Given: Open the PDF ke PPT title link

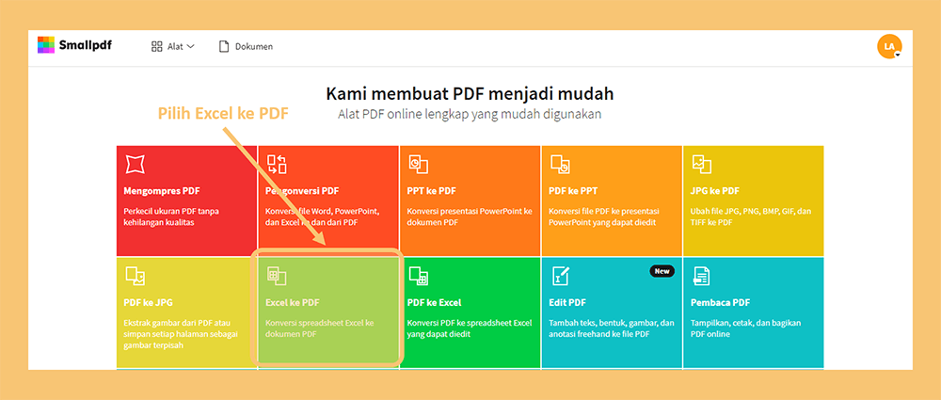Looking at the screenshot, I should (x=573, y=191).
